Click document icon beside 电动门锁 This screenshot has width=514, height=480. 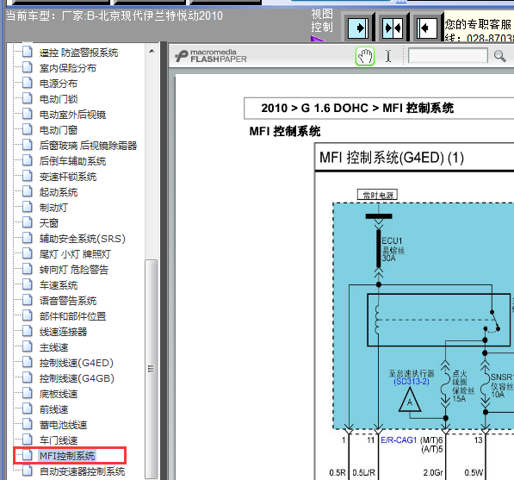point(28,98)
